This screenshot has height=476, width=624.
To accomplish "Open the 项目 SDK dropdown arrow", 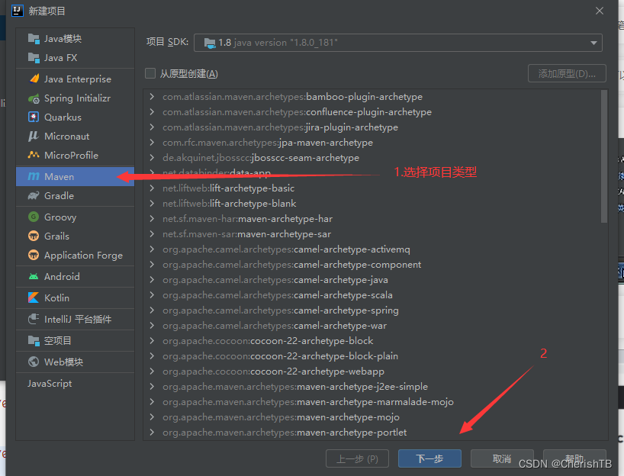I will [593, 43].
